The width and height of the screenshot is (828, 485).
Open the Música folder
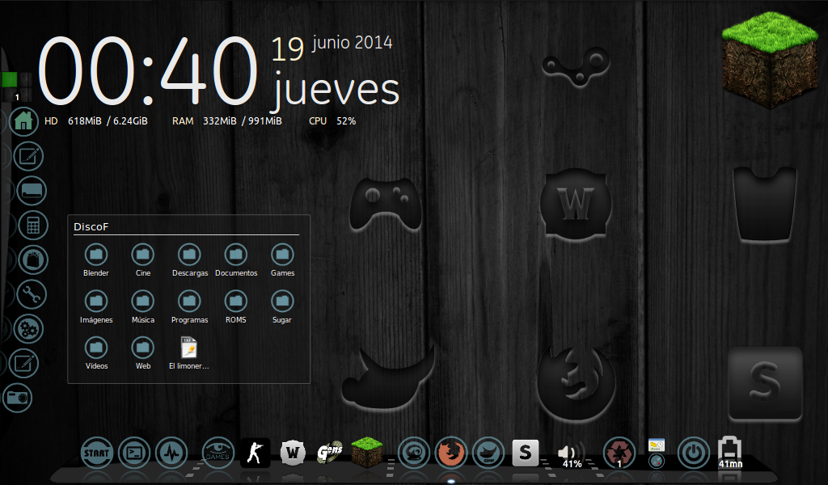pos(142,307)
